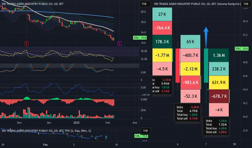The height and width of the screenshot is (148, 252).
Task: Click Total sell 5.14 M value
Action: click(194, 119)
